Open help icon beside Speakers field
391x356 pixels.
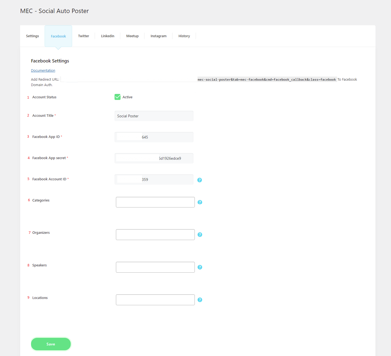click(200, 267)
